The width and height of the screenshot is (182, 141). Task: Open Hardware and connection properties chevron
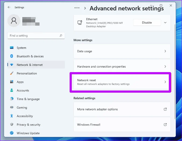[x=165, y=66]
